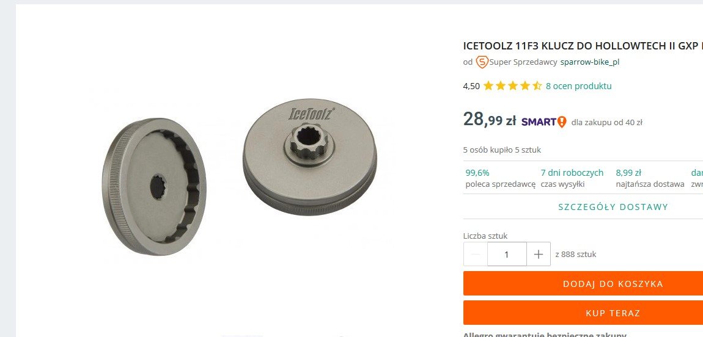The image size is (703, 337).
Task: Click DODAJ DO KOSZYKA button
Action: (x=613, y=284)
